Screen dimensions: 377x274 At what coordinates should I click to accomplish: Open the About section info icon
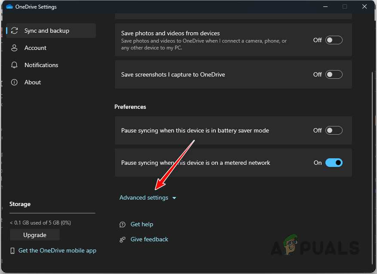[15, 82]
